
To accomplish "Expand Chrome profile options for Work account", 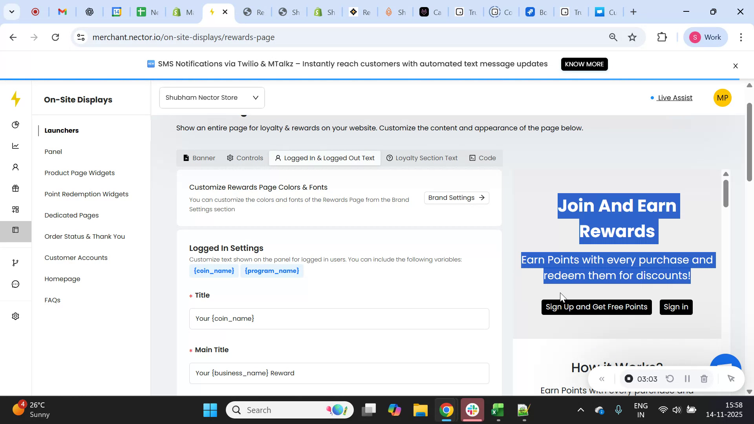I will (706, 37).
